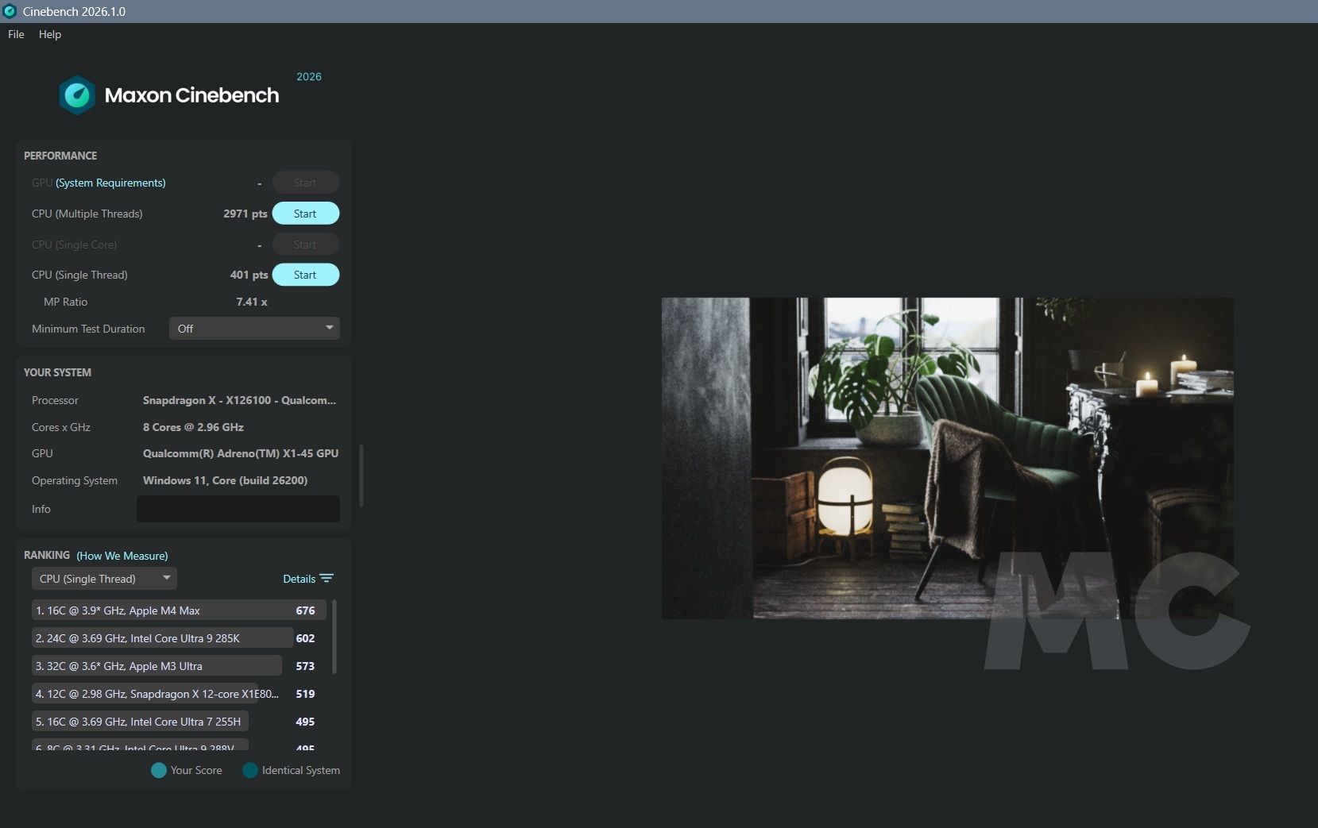
Task: Click the PERFORMANCE section heading
Action: [60, 156]
